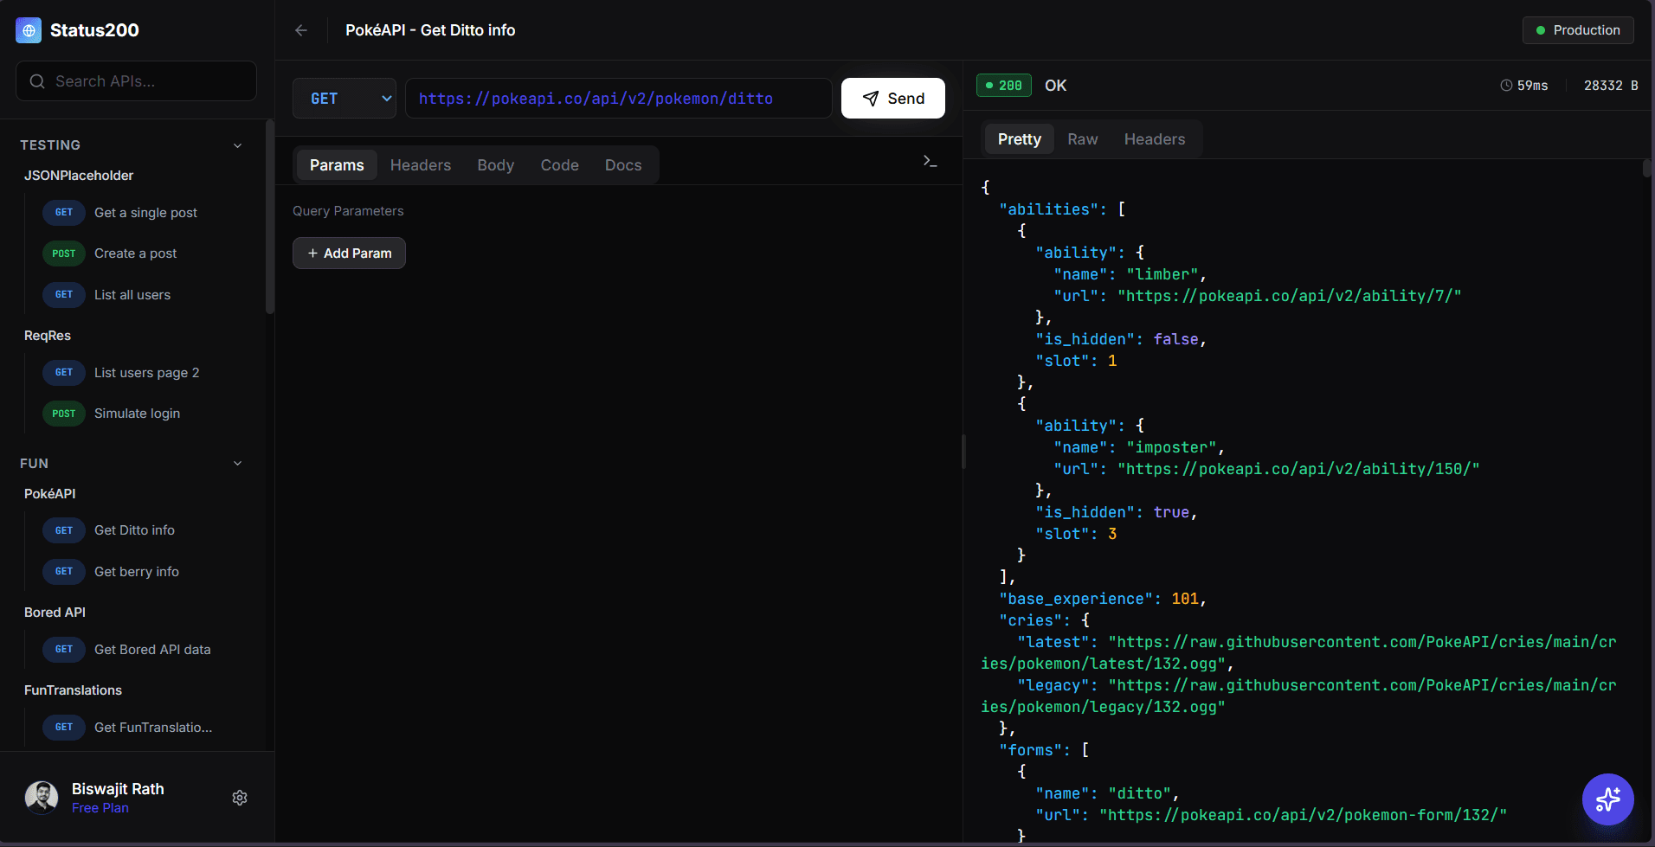Open the Code tab
Viewport: 1655px width, 847px height.
(560, 165)
